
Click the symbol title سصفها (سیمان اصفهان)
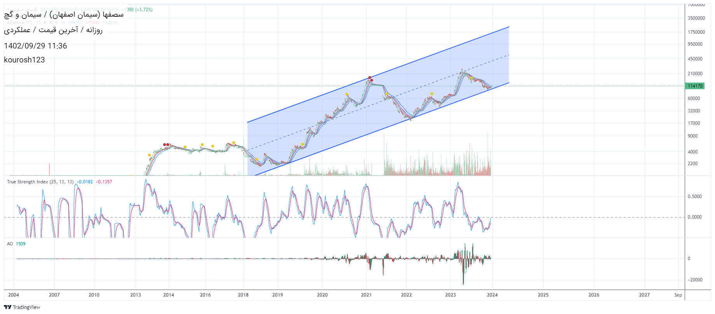(x=86, y=15)
